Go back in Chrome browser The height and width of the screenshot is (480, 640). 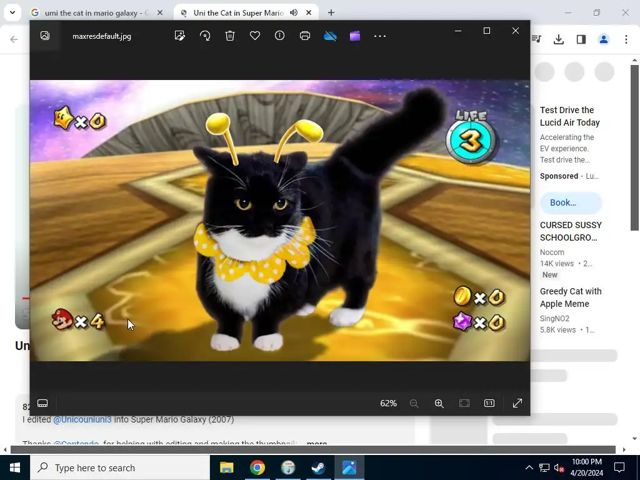click(14, 39)
